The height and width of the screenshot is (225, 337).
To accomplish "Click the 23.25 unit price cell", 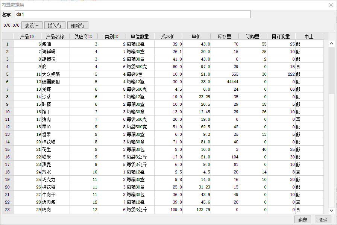I will (197, 97).
